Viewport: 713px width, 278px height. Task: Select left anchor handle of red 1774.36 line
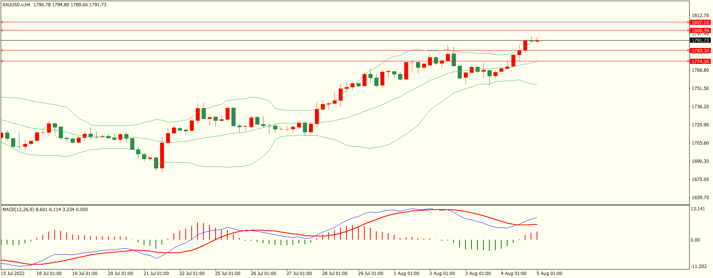point(2,61)
